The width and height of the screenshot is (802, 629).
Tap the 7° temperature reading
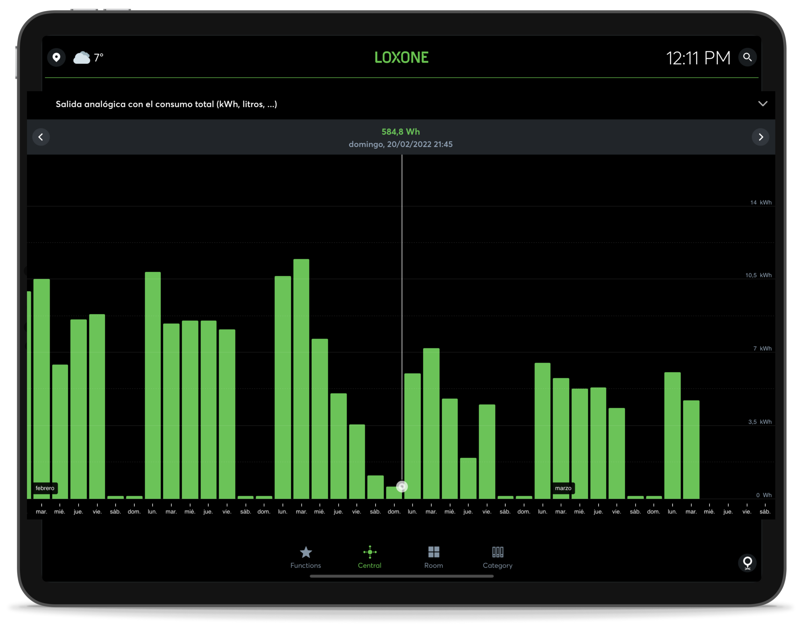[x=98, y=58]
